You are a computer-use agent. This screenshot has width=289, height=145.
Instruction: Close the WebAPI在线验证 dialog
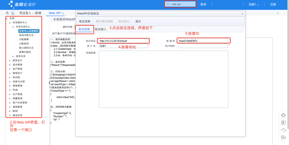tap(242, 14)
